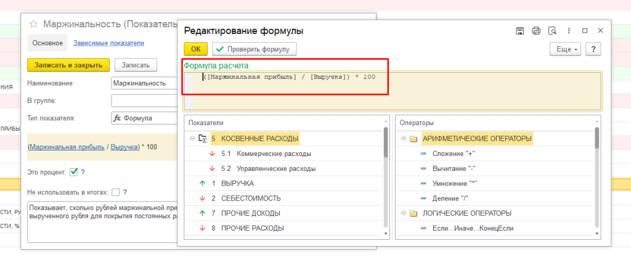
Task: Open the Тип показателя Формула dropdown
Action: (x=144, y=118)
